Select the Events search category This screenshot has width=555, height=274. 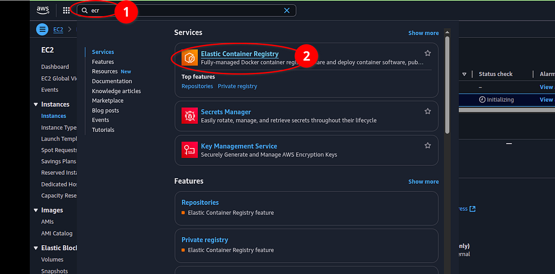click(100, 120)
